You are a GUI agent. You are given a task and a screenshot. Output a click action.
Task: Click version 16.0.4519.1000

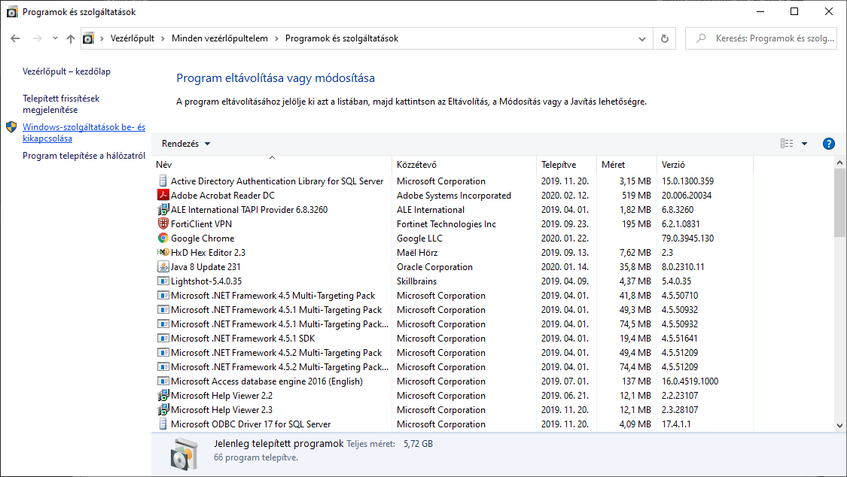coord(690,381)
